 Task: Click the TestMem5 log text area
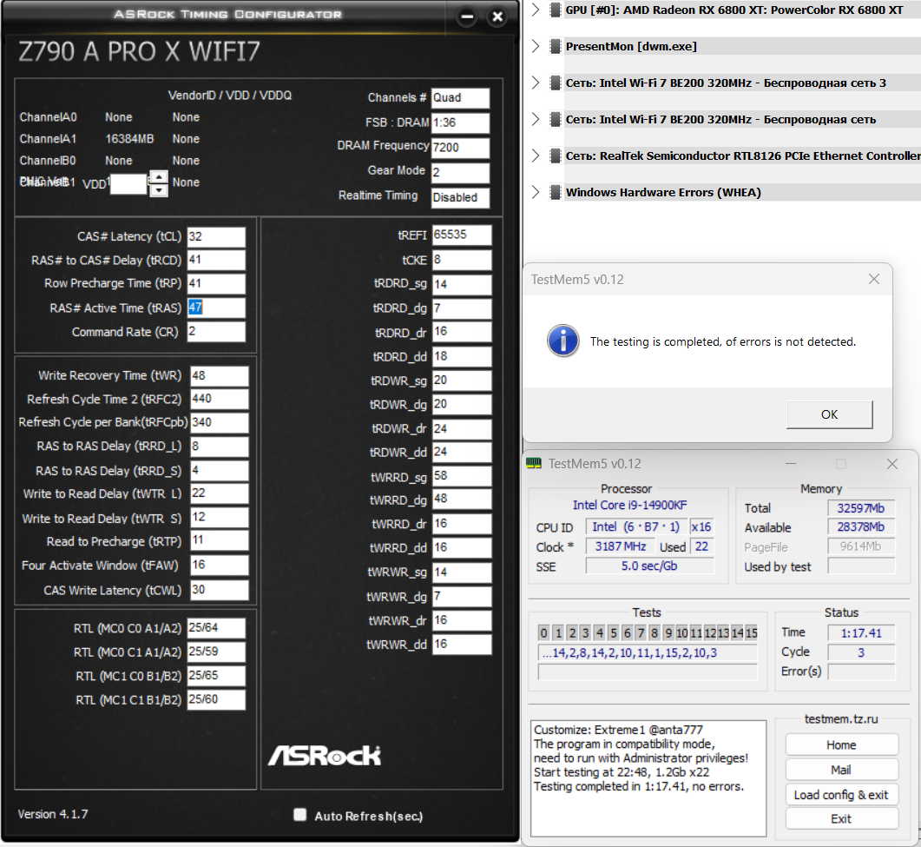[648, 778]
